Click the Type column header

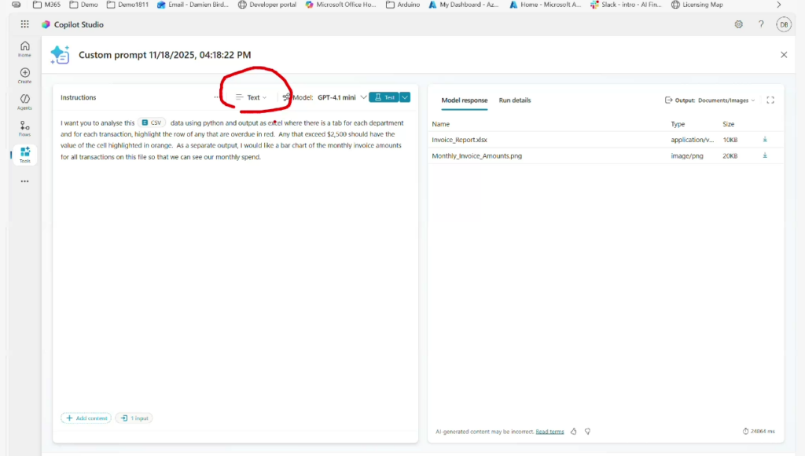point(678,124)
